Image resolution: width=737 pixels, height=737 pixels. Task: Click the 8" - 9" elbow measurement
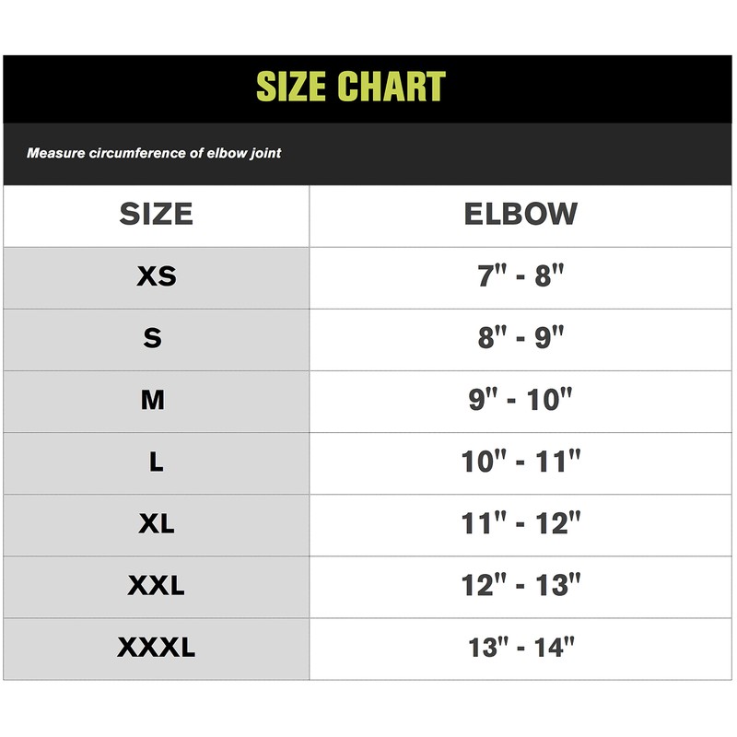coord(521,338)
